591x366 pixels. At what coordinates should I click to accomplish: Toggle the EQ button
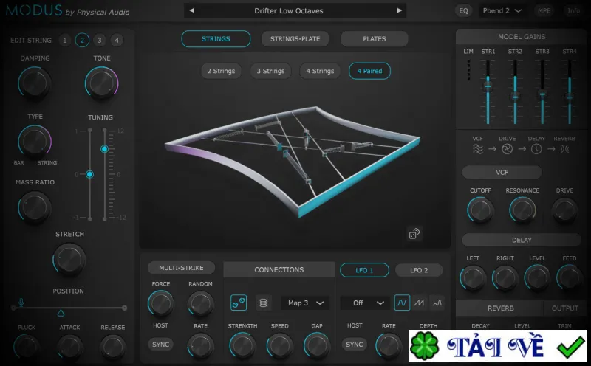[464, 10]
